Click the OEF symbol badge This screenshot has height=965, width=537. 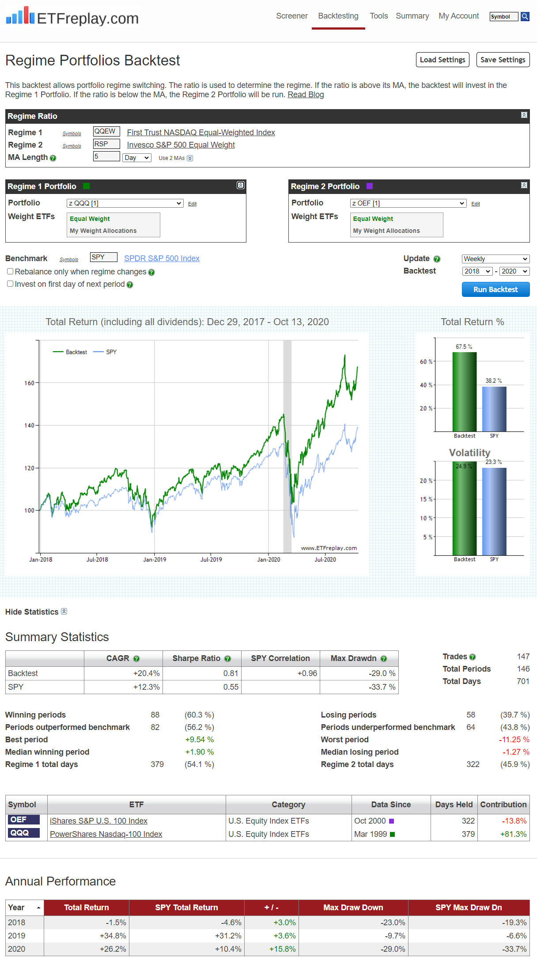(x=24, y=820)
